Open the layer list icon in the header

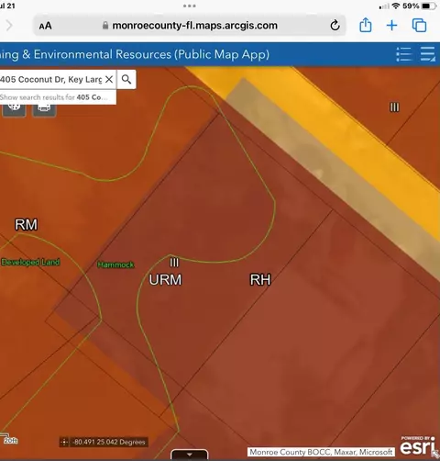428,54
